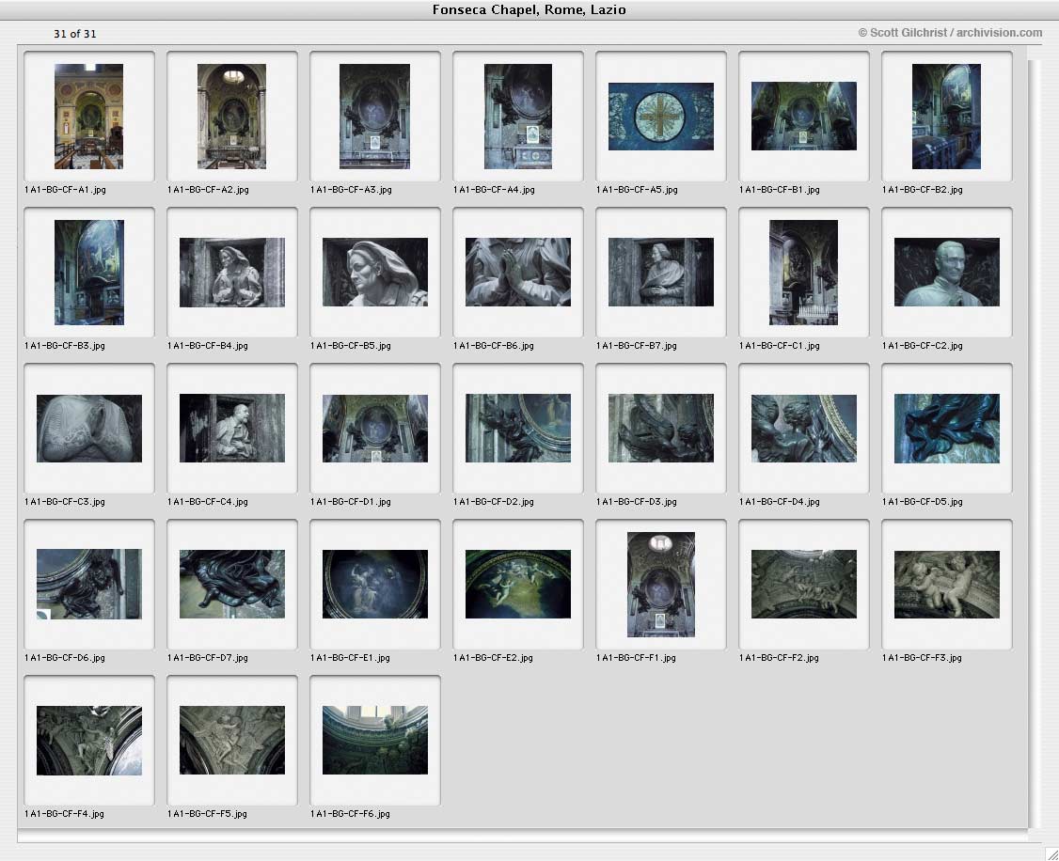This screenshot has width=1059, height=861.
Task: Click filename label 1A1-BG-CF-C2.jpg
Action: tap(923, 346)
